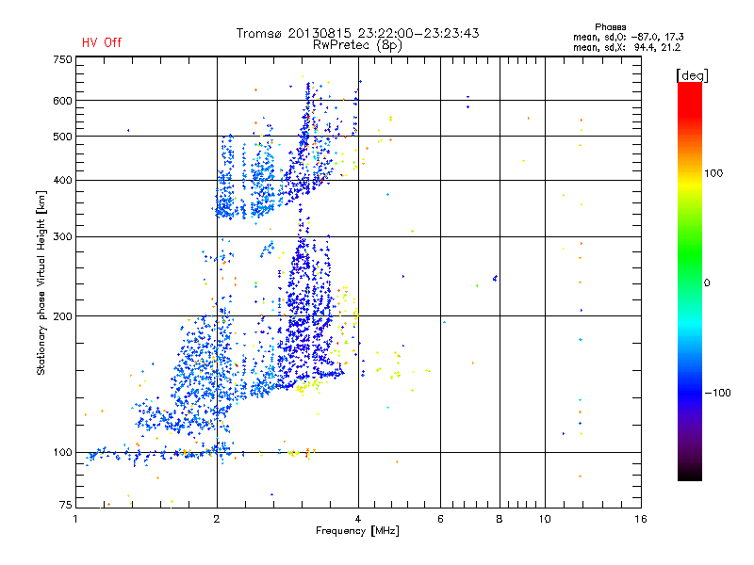Click the 'Stationary phase Virtual Height [km]' axis title

[41, 282]
